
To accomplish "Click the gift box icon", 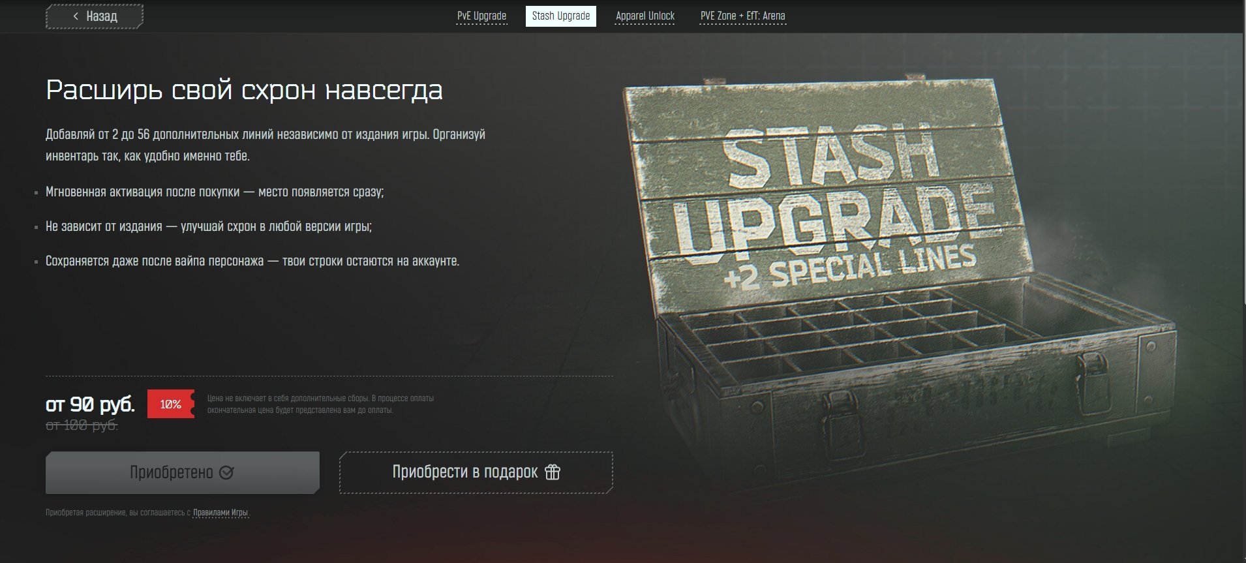I will (553, 472).
